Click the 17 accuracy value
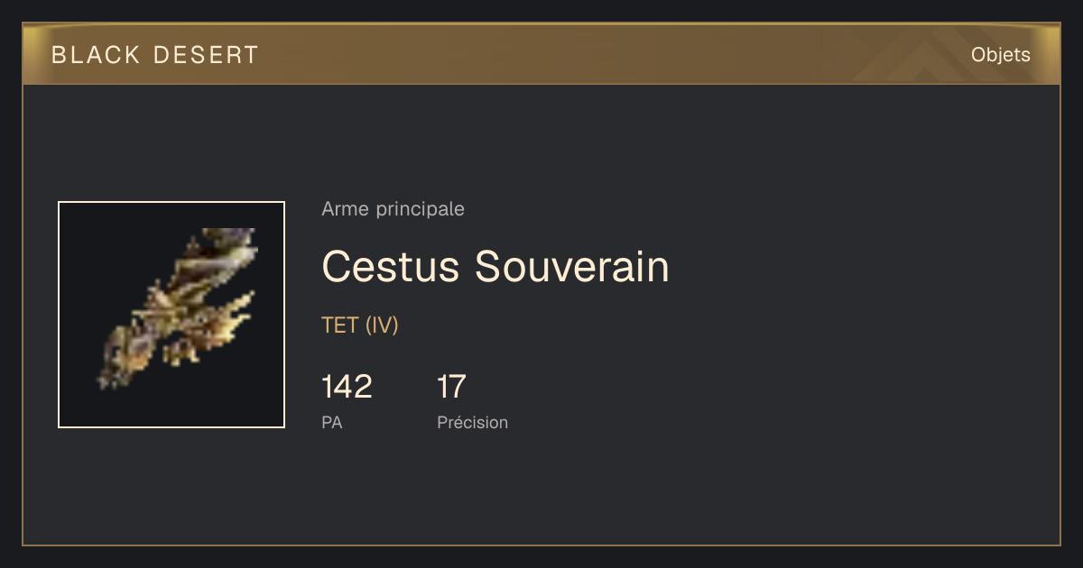Viewport: 1083px width, 568px height. click(x=451, y=387)
